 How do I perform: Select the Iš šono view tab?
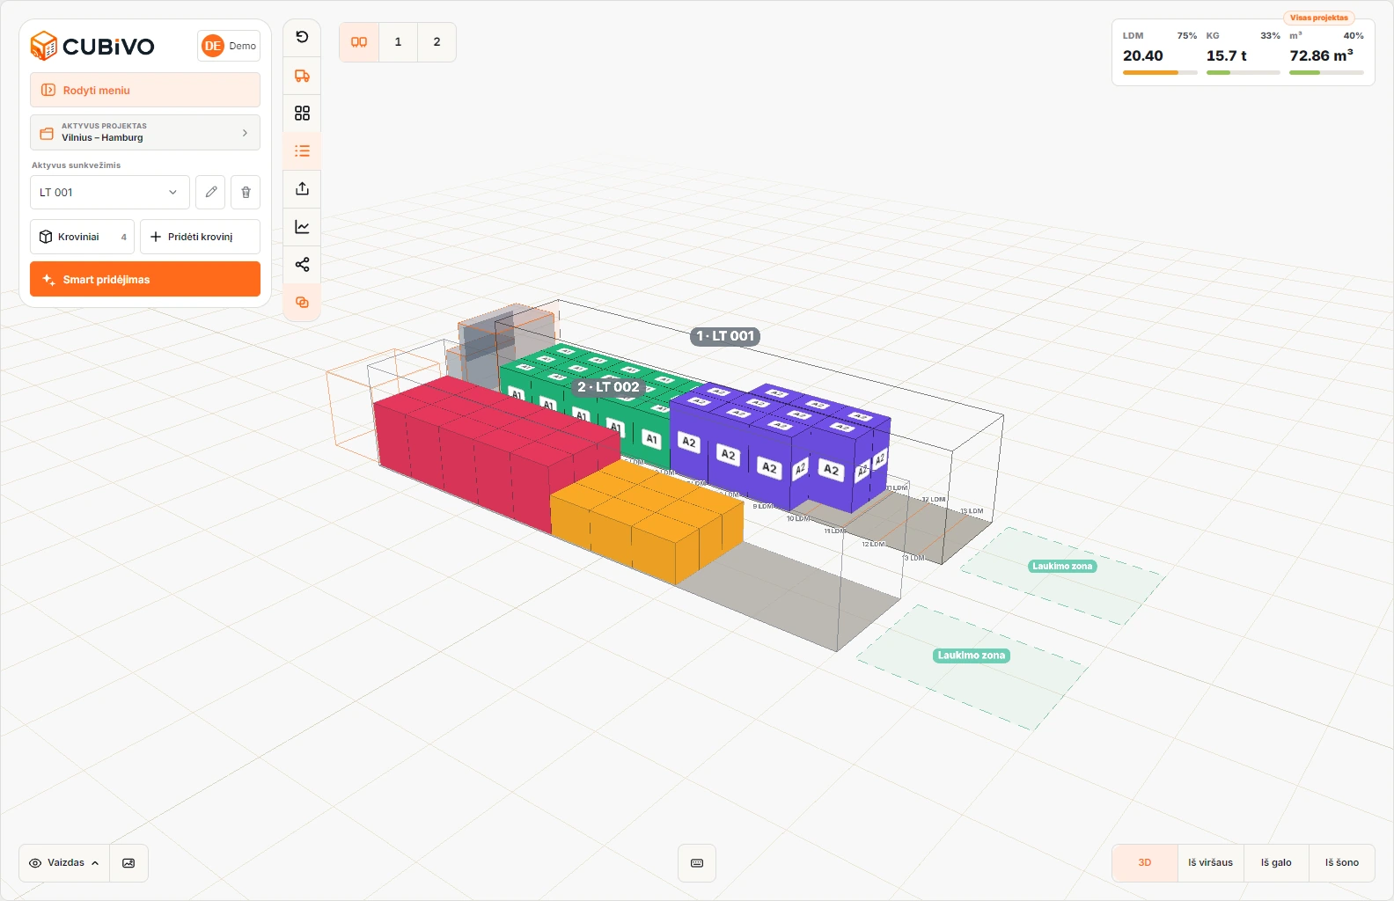[1342, 863]
